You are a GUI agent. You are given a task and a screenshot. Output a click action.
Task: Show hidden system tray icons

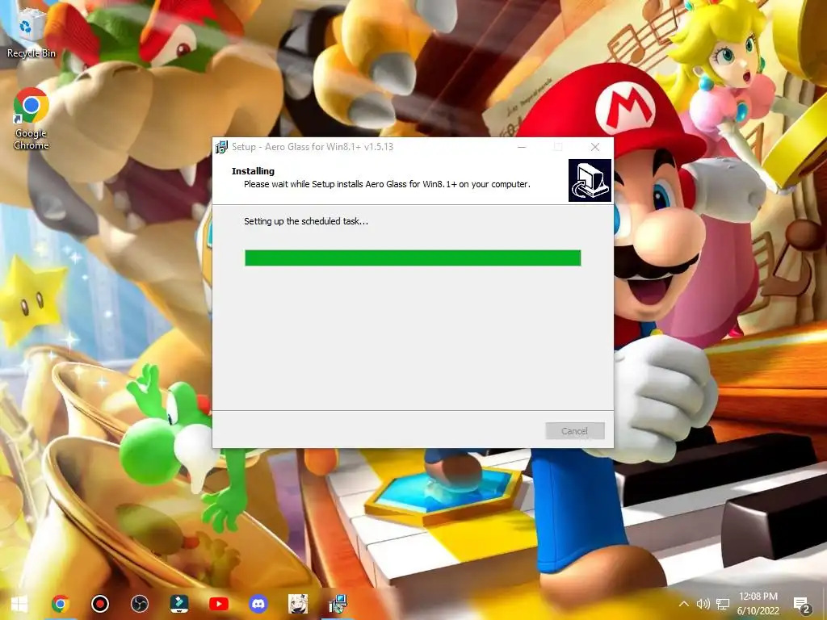[x=683, y=604]
